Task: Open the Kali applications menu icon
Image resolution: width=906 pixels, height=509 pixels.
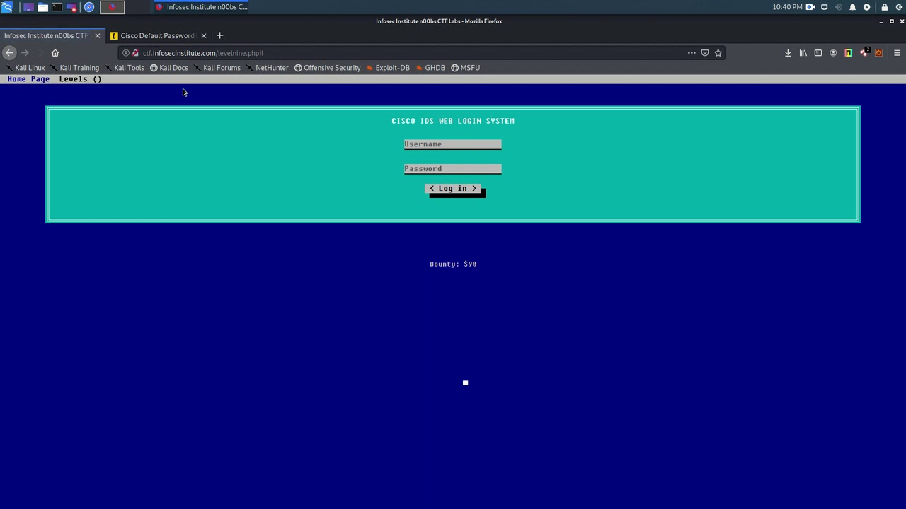Action: (7, 7)
